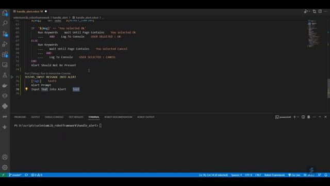Viewport: 330px width, 186px height.
Task: Click the lightbulb code action icon
Action: click(26, 89)
